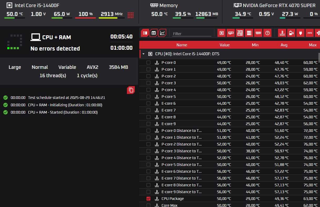The width and height of the screenshot is (320, 207).
Task: Click the GPU 34.9 °C temperature reading
Action: point(243,14)
